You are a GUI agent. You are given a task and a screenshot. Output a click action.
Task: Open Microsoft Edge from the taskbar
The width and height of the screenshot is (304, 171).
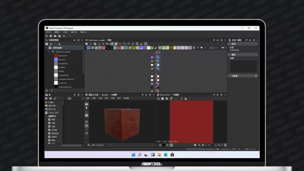pos(166,155)
